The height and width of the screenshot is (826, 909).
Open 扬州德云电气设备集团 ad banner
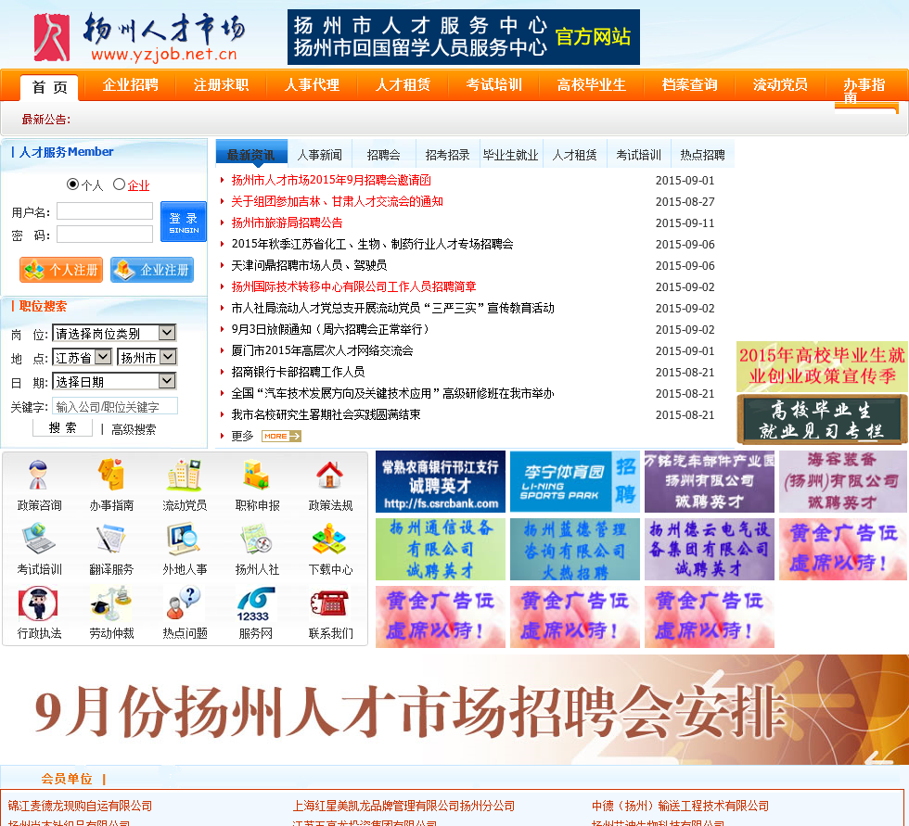(710, 549)
